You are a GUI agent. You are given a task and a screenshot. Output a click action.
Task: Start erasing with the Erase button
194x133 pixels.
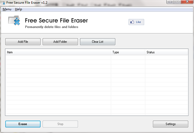pos(23,124)
